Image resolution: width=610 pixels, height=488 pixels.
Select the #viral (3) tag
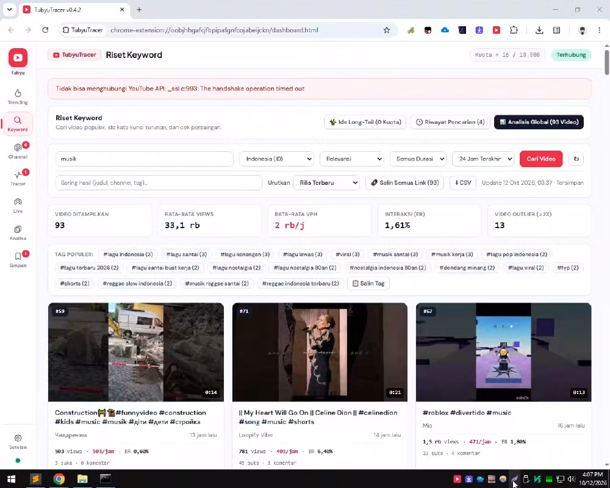(348, 254)
